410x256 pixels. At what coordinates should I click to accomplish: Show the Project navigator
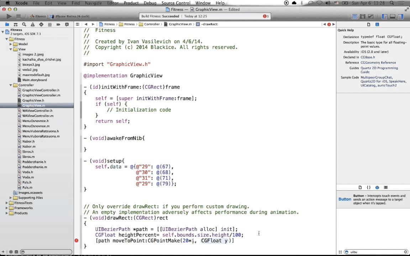point(7,24)
